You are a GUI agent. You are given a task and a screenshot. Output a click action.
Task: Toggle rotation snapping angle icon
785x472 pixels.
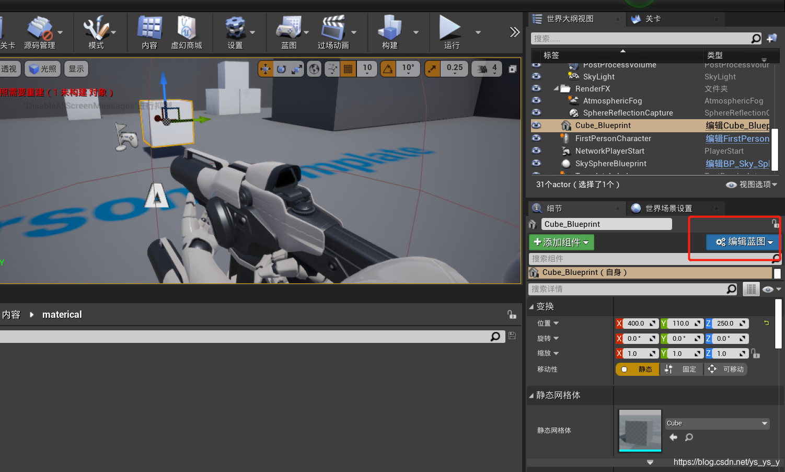(388, 69)
